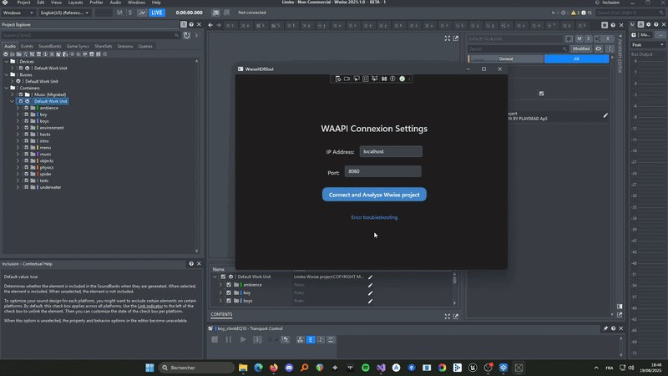This screenshot has height=376, width=668.
Task: Collapse the Busses tree node
Action: [x=7, y=74]
